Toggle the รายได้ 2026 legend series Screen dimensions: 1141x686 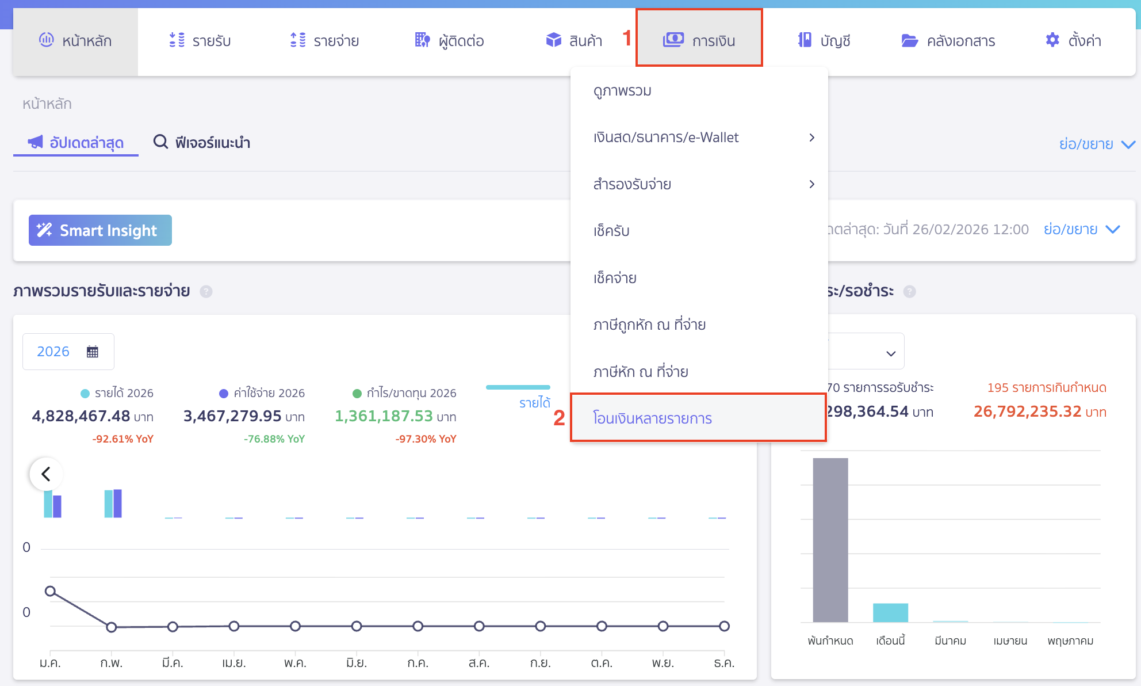[x=117, y=393]
